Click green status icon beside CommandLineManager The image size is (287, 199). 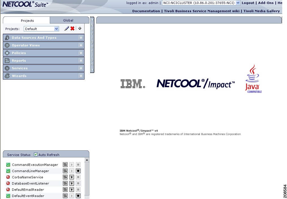click(8, 171)
